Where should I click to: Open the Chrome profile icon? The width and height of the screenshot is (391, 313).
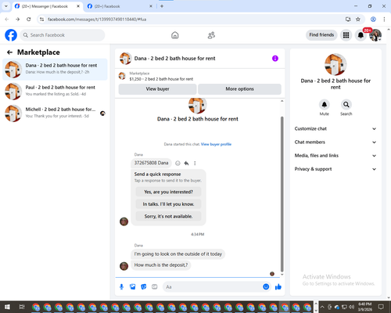tap(373, 20)
